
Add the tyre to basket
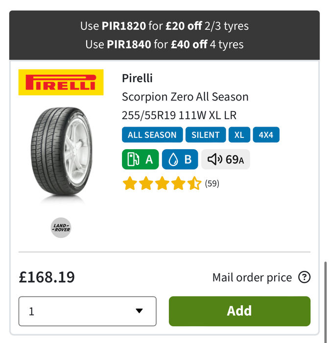click(239, 311)
